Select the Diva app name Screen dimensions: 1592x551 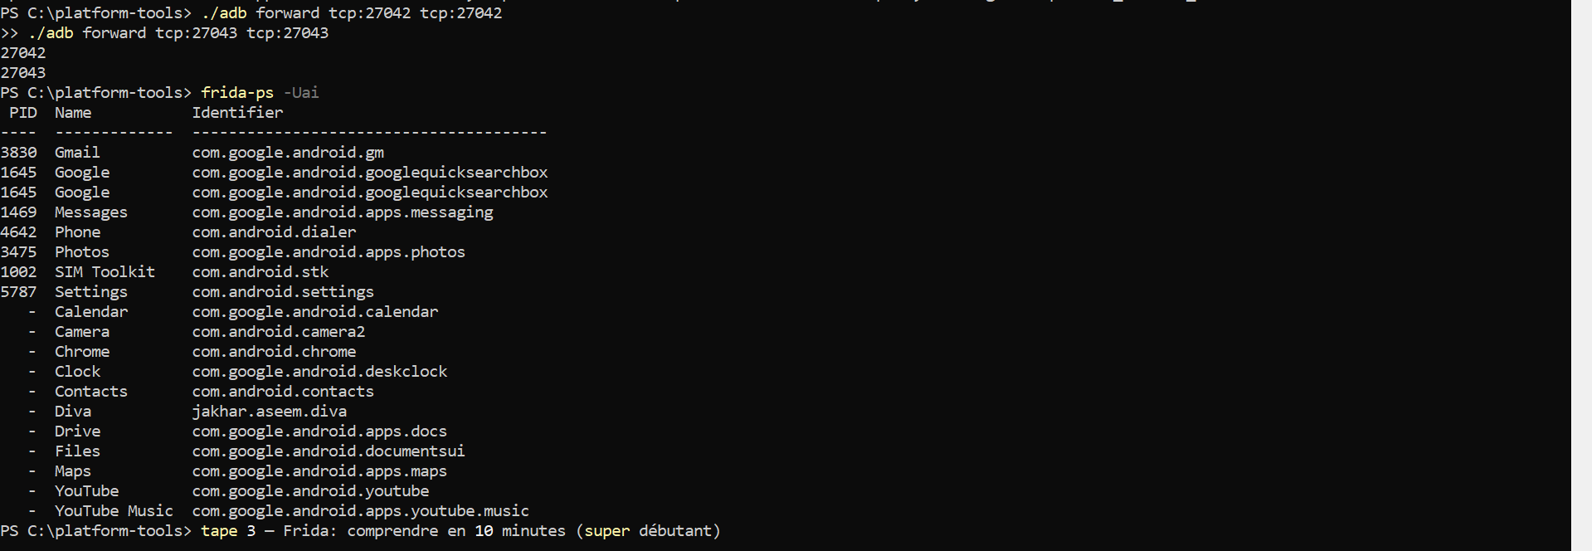tap(73, 412)
